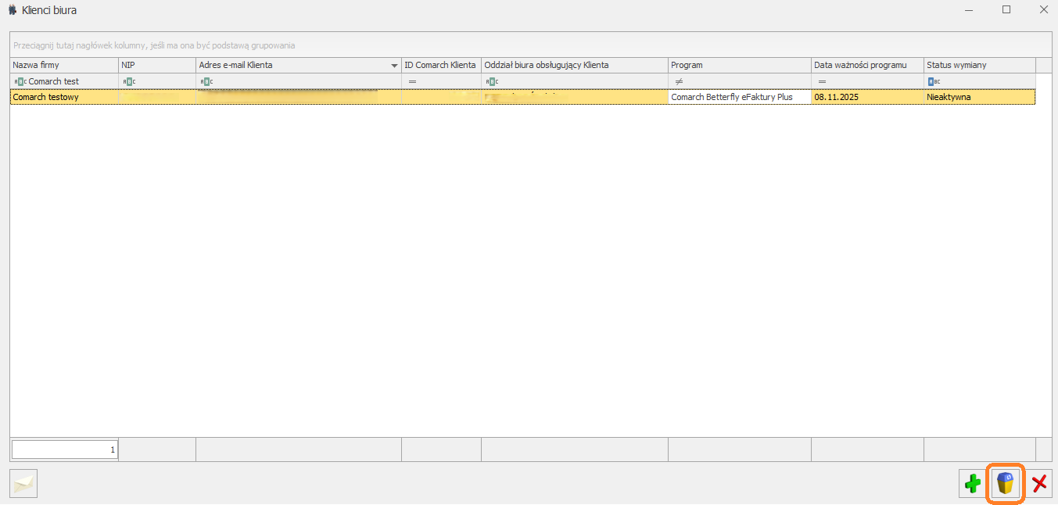
Task: Click the red X close window icon
Action: point(1039,484)
